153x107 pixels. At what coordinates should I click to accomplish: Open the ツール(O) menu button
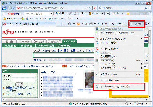coord(137,24)
